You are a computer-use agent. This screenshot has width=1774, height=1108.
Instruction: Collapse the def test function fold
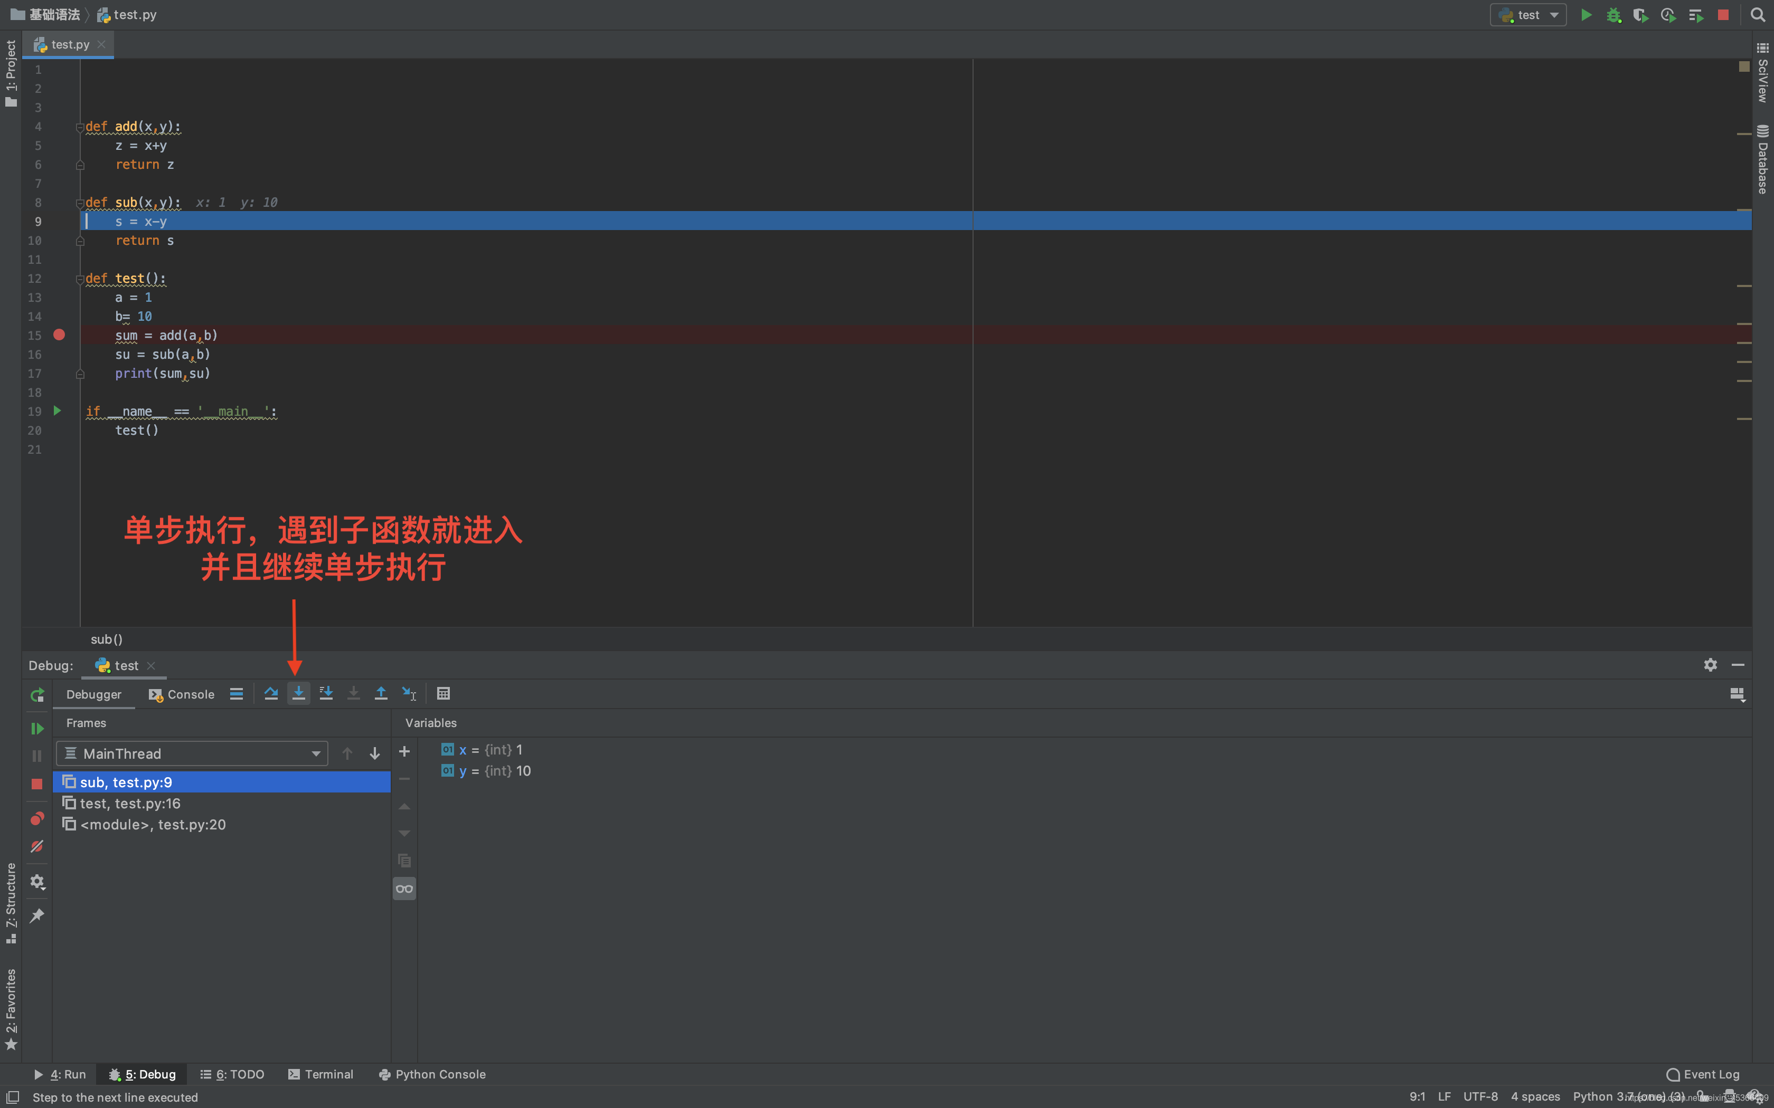tap(80, 279)
